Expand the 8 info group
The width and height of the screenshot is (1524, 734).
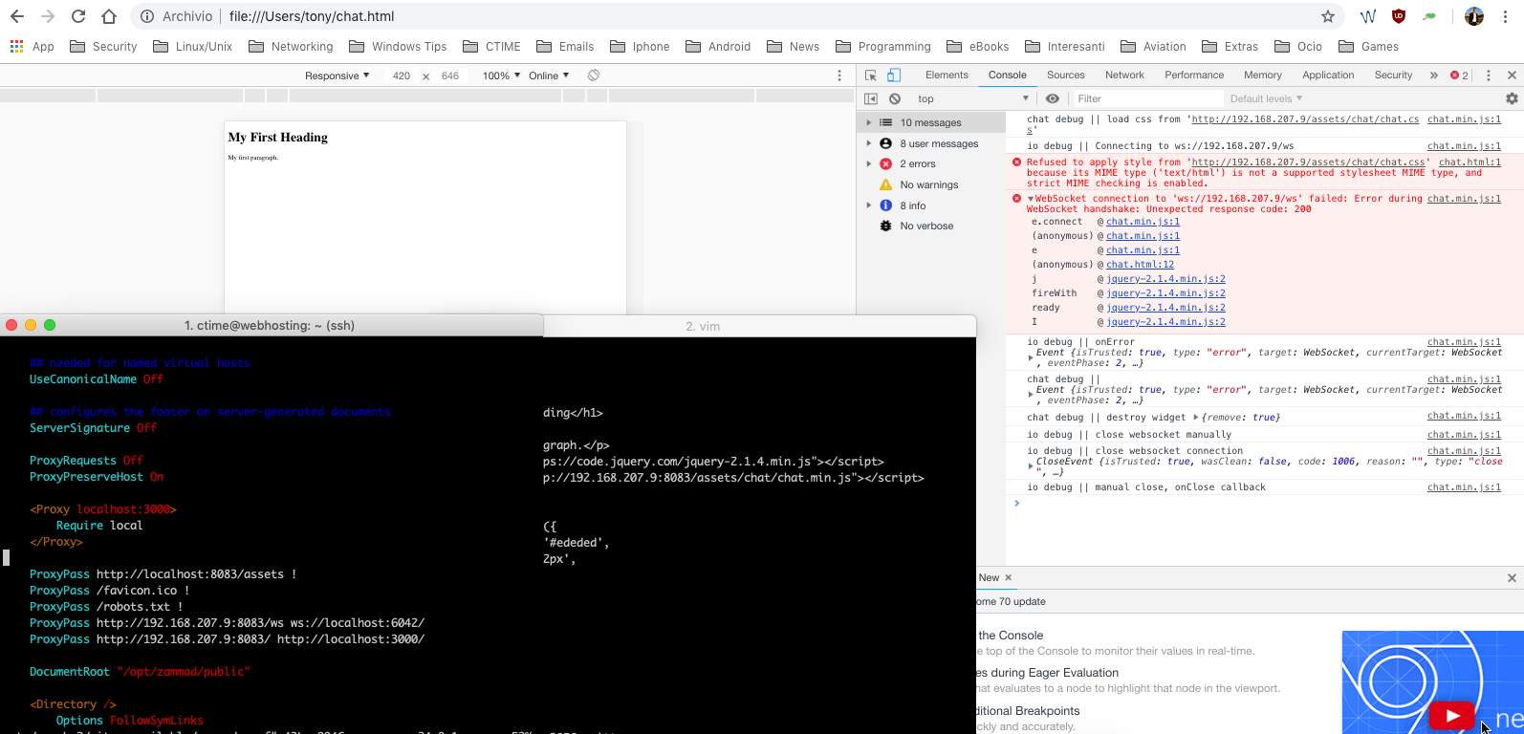tap(869, 205)
